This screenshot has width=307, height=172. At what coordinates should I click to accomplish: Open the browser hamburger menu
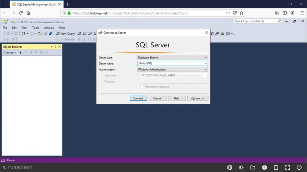[302, 13]
